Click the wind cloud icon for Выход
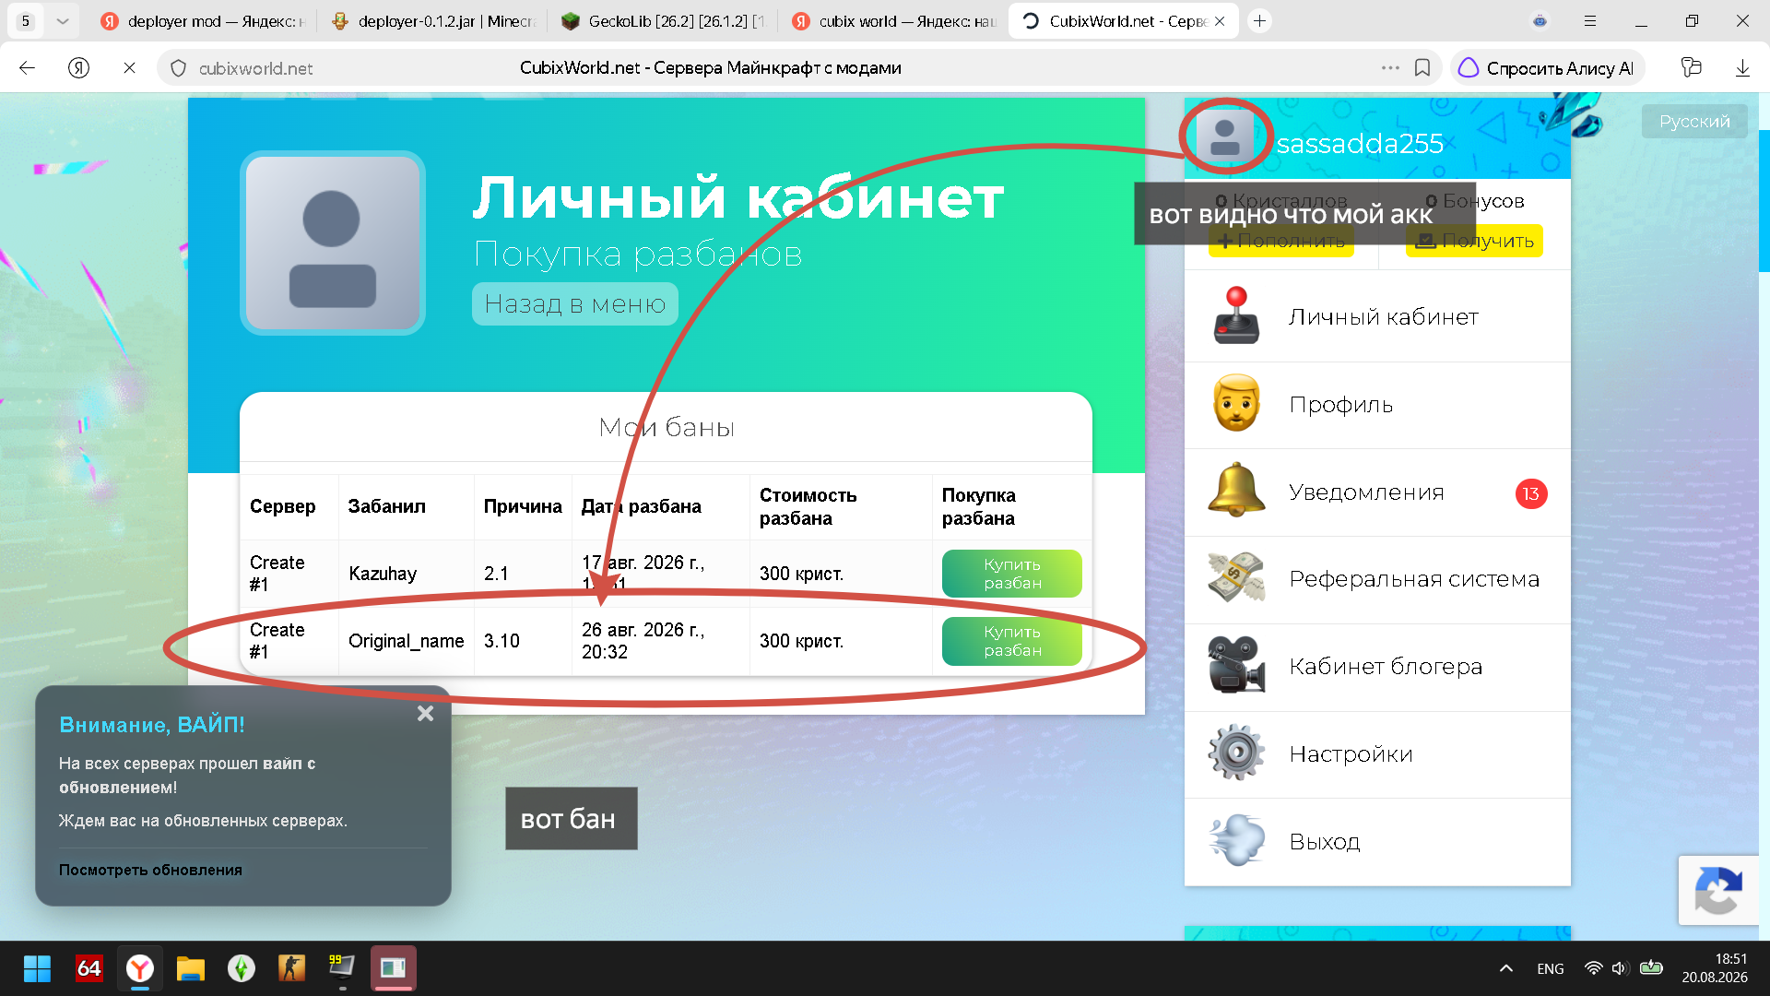 (1236, 840)
